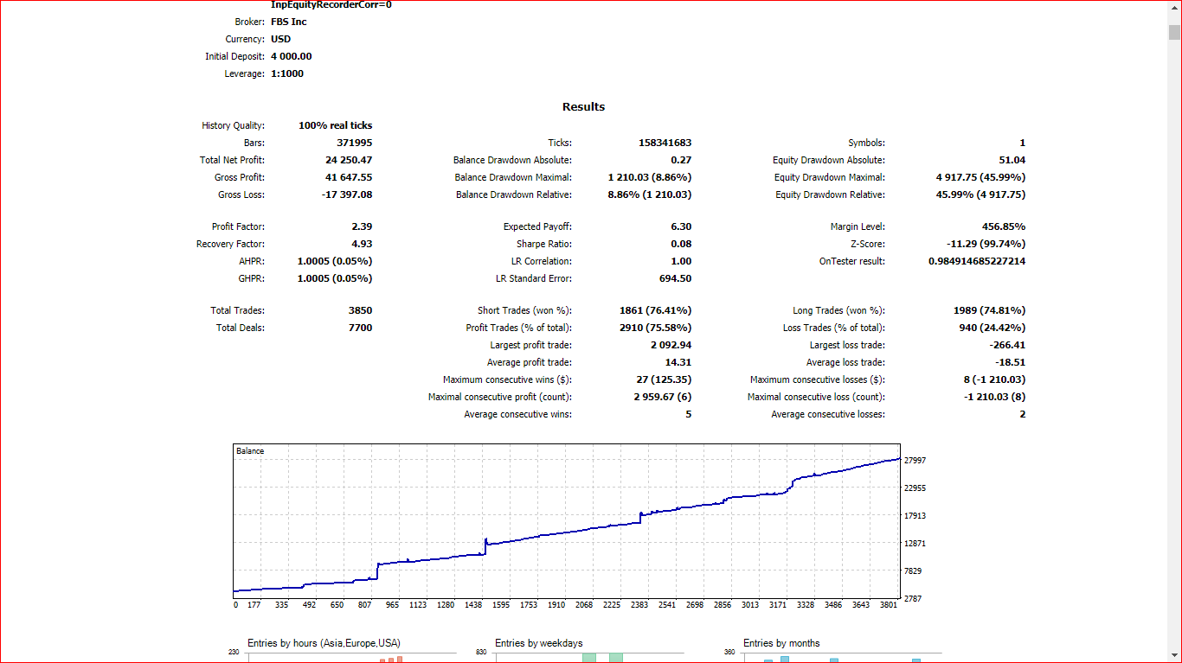The height and width of the screenshot is (663, 1182).
Task: Select Gross Profit value '41 647.55'
Action: [350, 177]
